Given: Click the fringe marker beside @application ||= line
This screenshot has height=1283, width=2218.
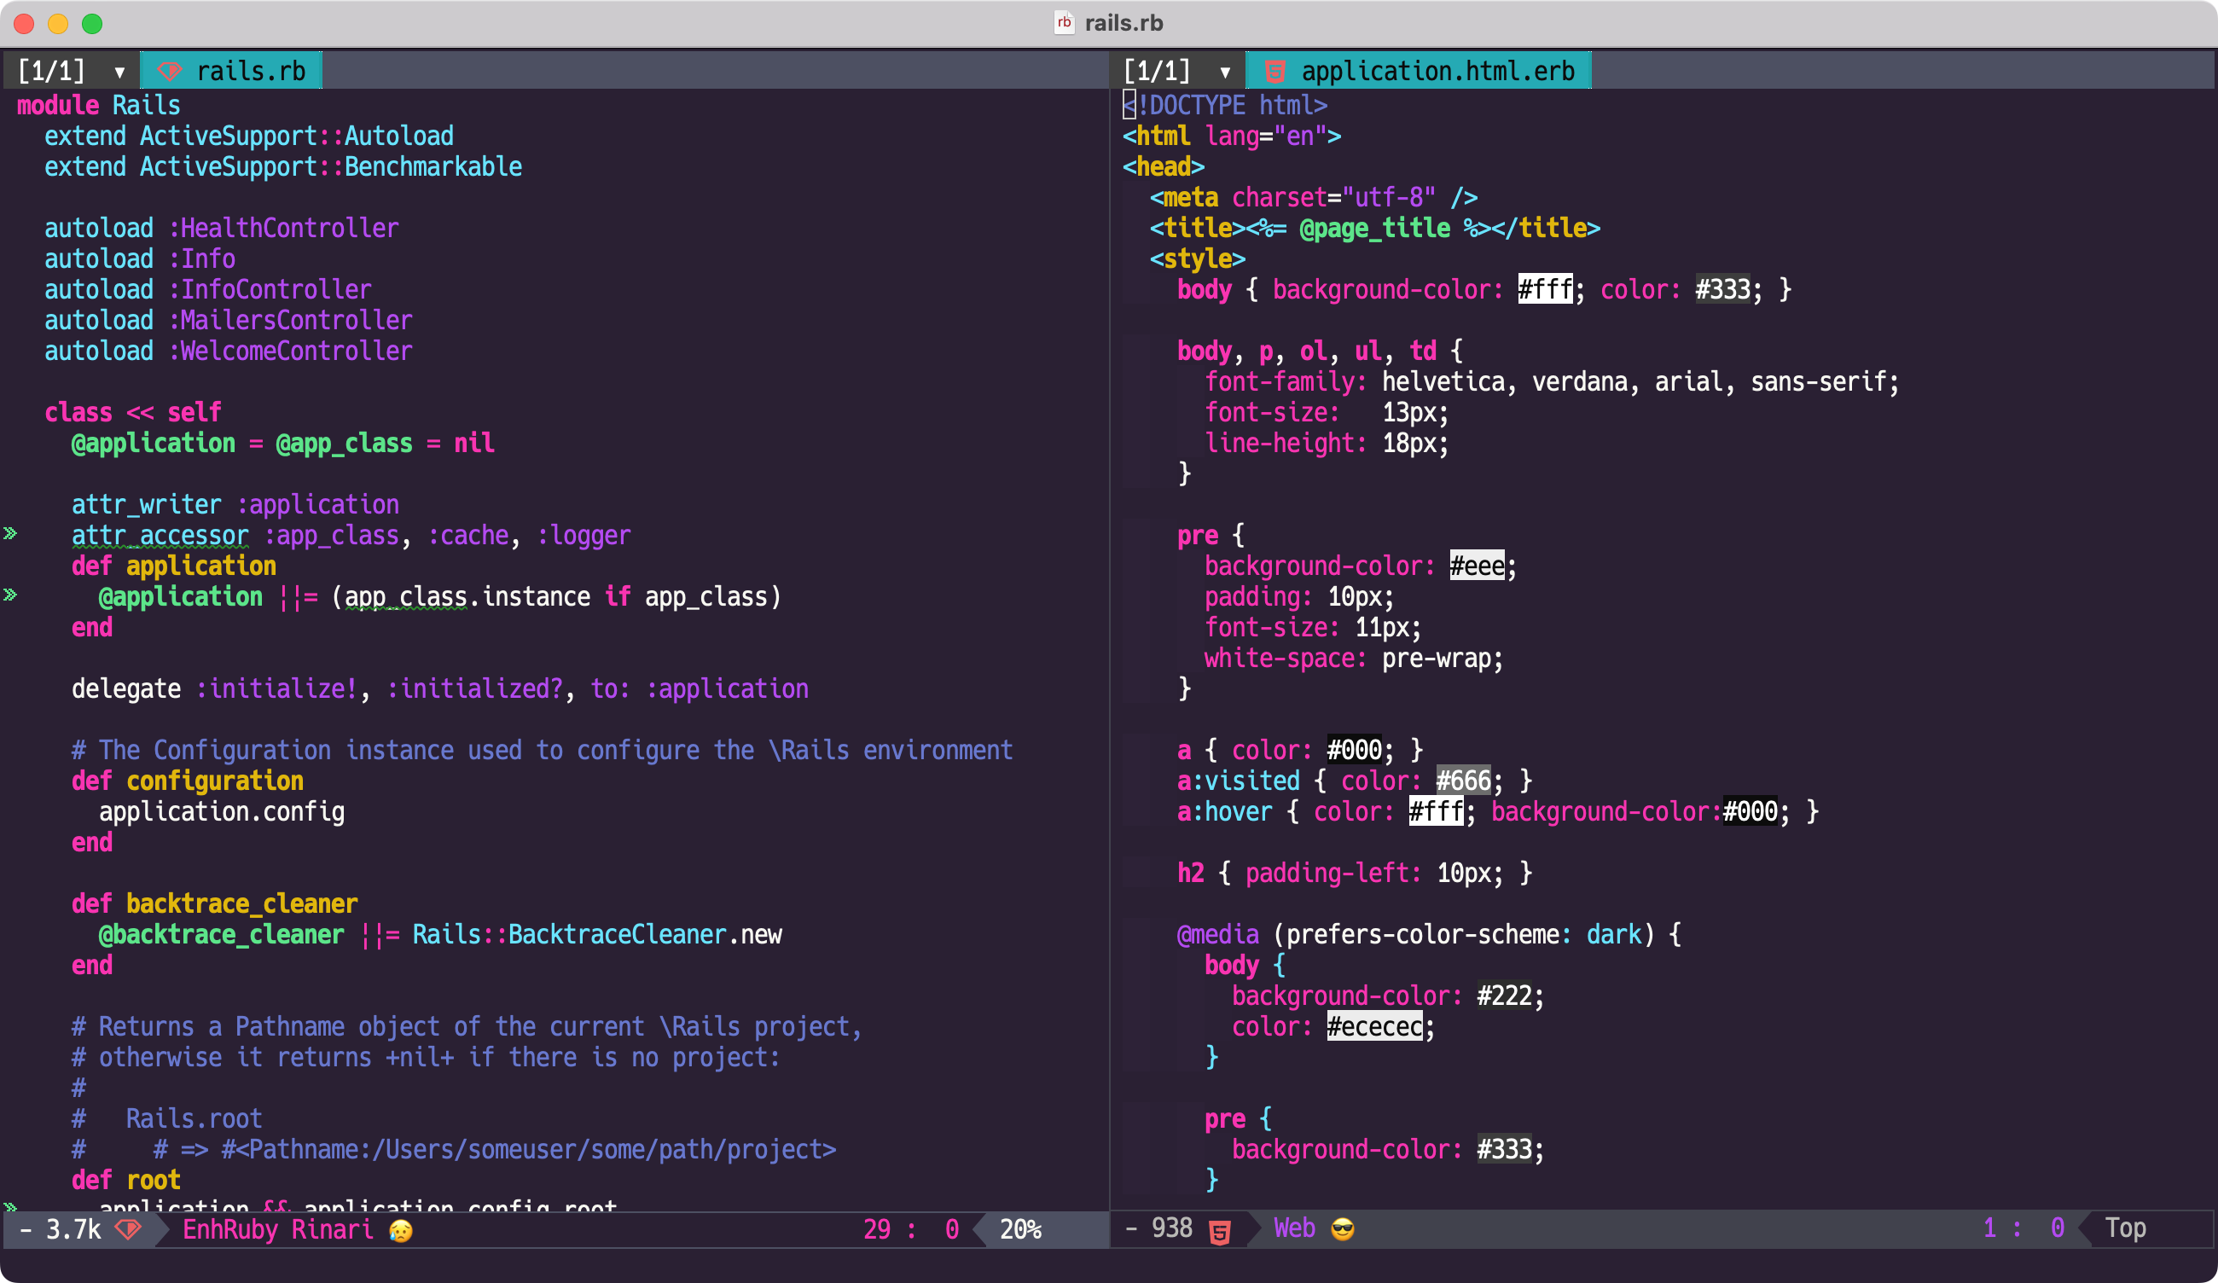Looking at the screenshot, I should point(10,595).
